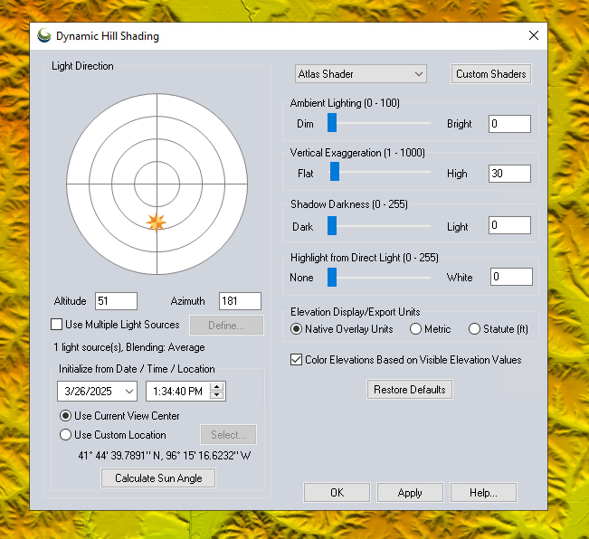589x539 pixels.
Task: Click the Global Mapper icon in the title bar
Action: coord(44,35)
